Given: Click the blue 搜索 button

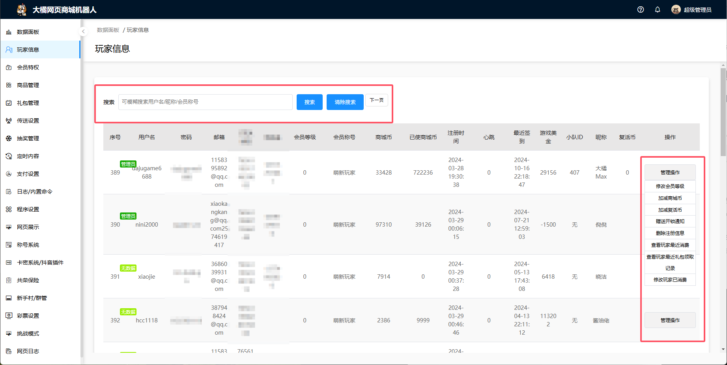Looking at the screenshot, I should tap(309, 102).
